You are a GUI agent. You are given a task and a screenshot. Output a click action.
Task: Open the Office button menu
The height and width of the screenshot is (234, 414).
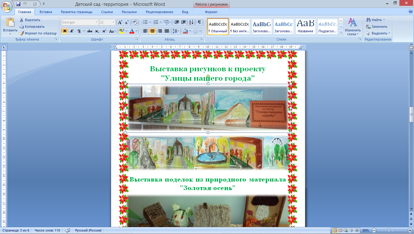[7, 6]
